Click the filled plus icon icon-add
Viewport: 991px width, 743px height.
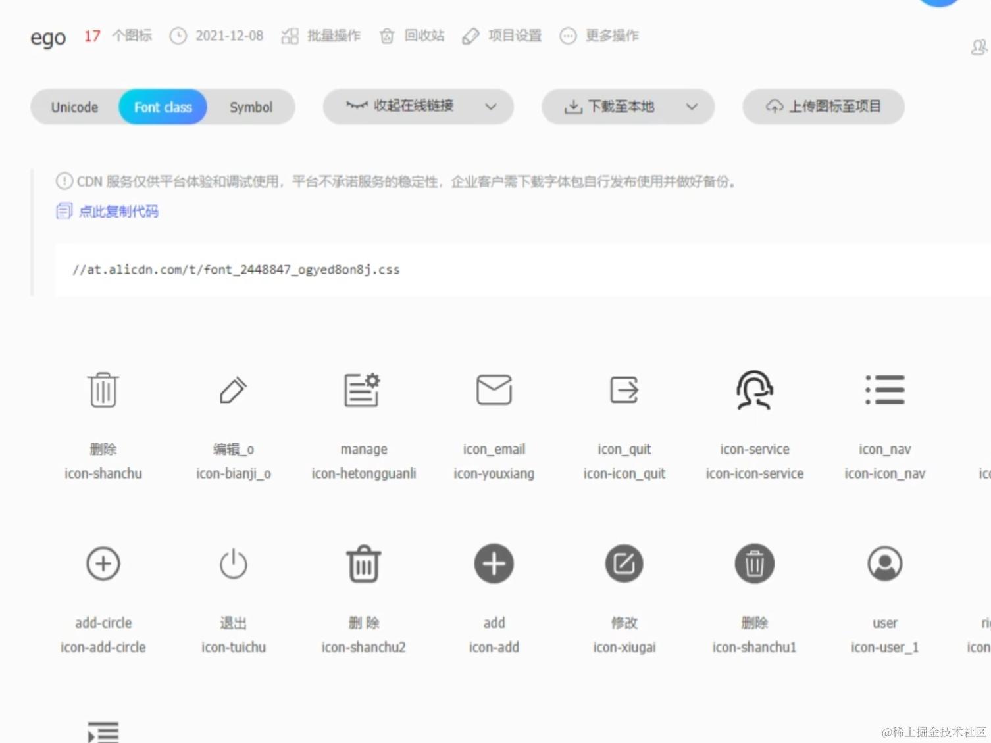(x=494, y=563)
